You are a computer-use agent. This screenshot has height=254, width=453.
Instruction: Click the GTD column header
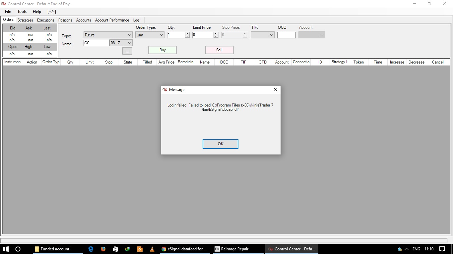[x=263, y=62]
